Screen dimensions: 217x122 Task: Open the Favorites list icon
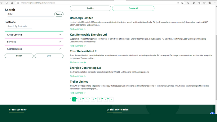click(x=194, y=3)
